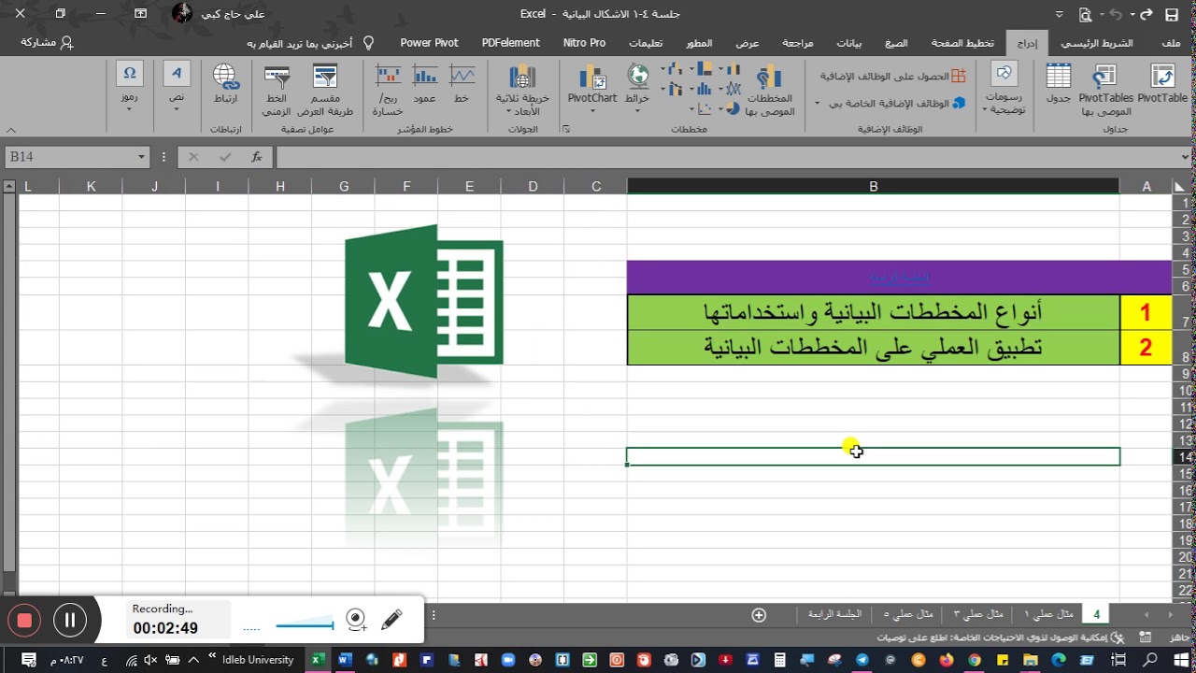The height and width of the screenshot is (673, 1196).
Task: Switch to the الشريط الرئيسي Home tab
Action: [x=1096, y=43]
